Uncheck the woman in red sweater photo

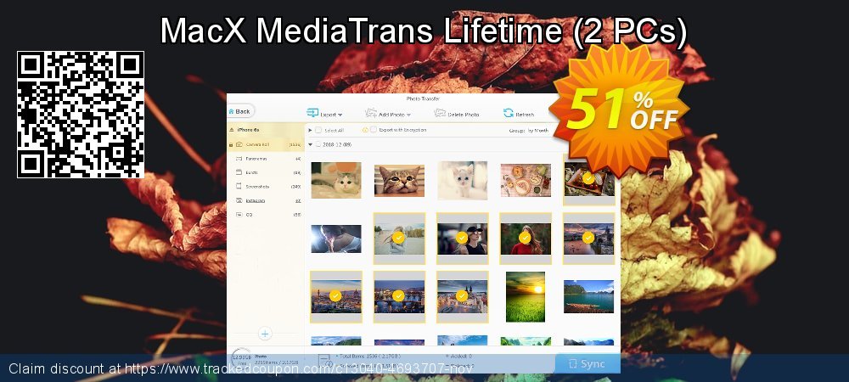[526, 238]
